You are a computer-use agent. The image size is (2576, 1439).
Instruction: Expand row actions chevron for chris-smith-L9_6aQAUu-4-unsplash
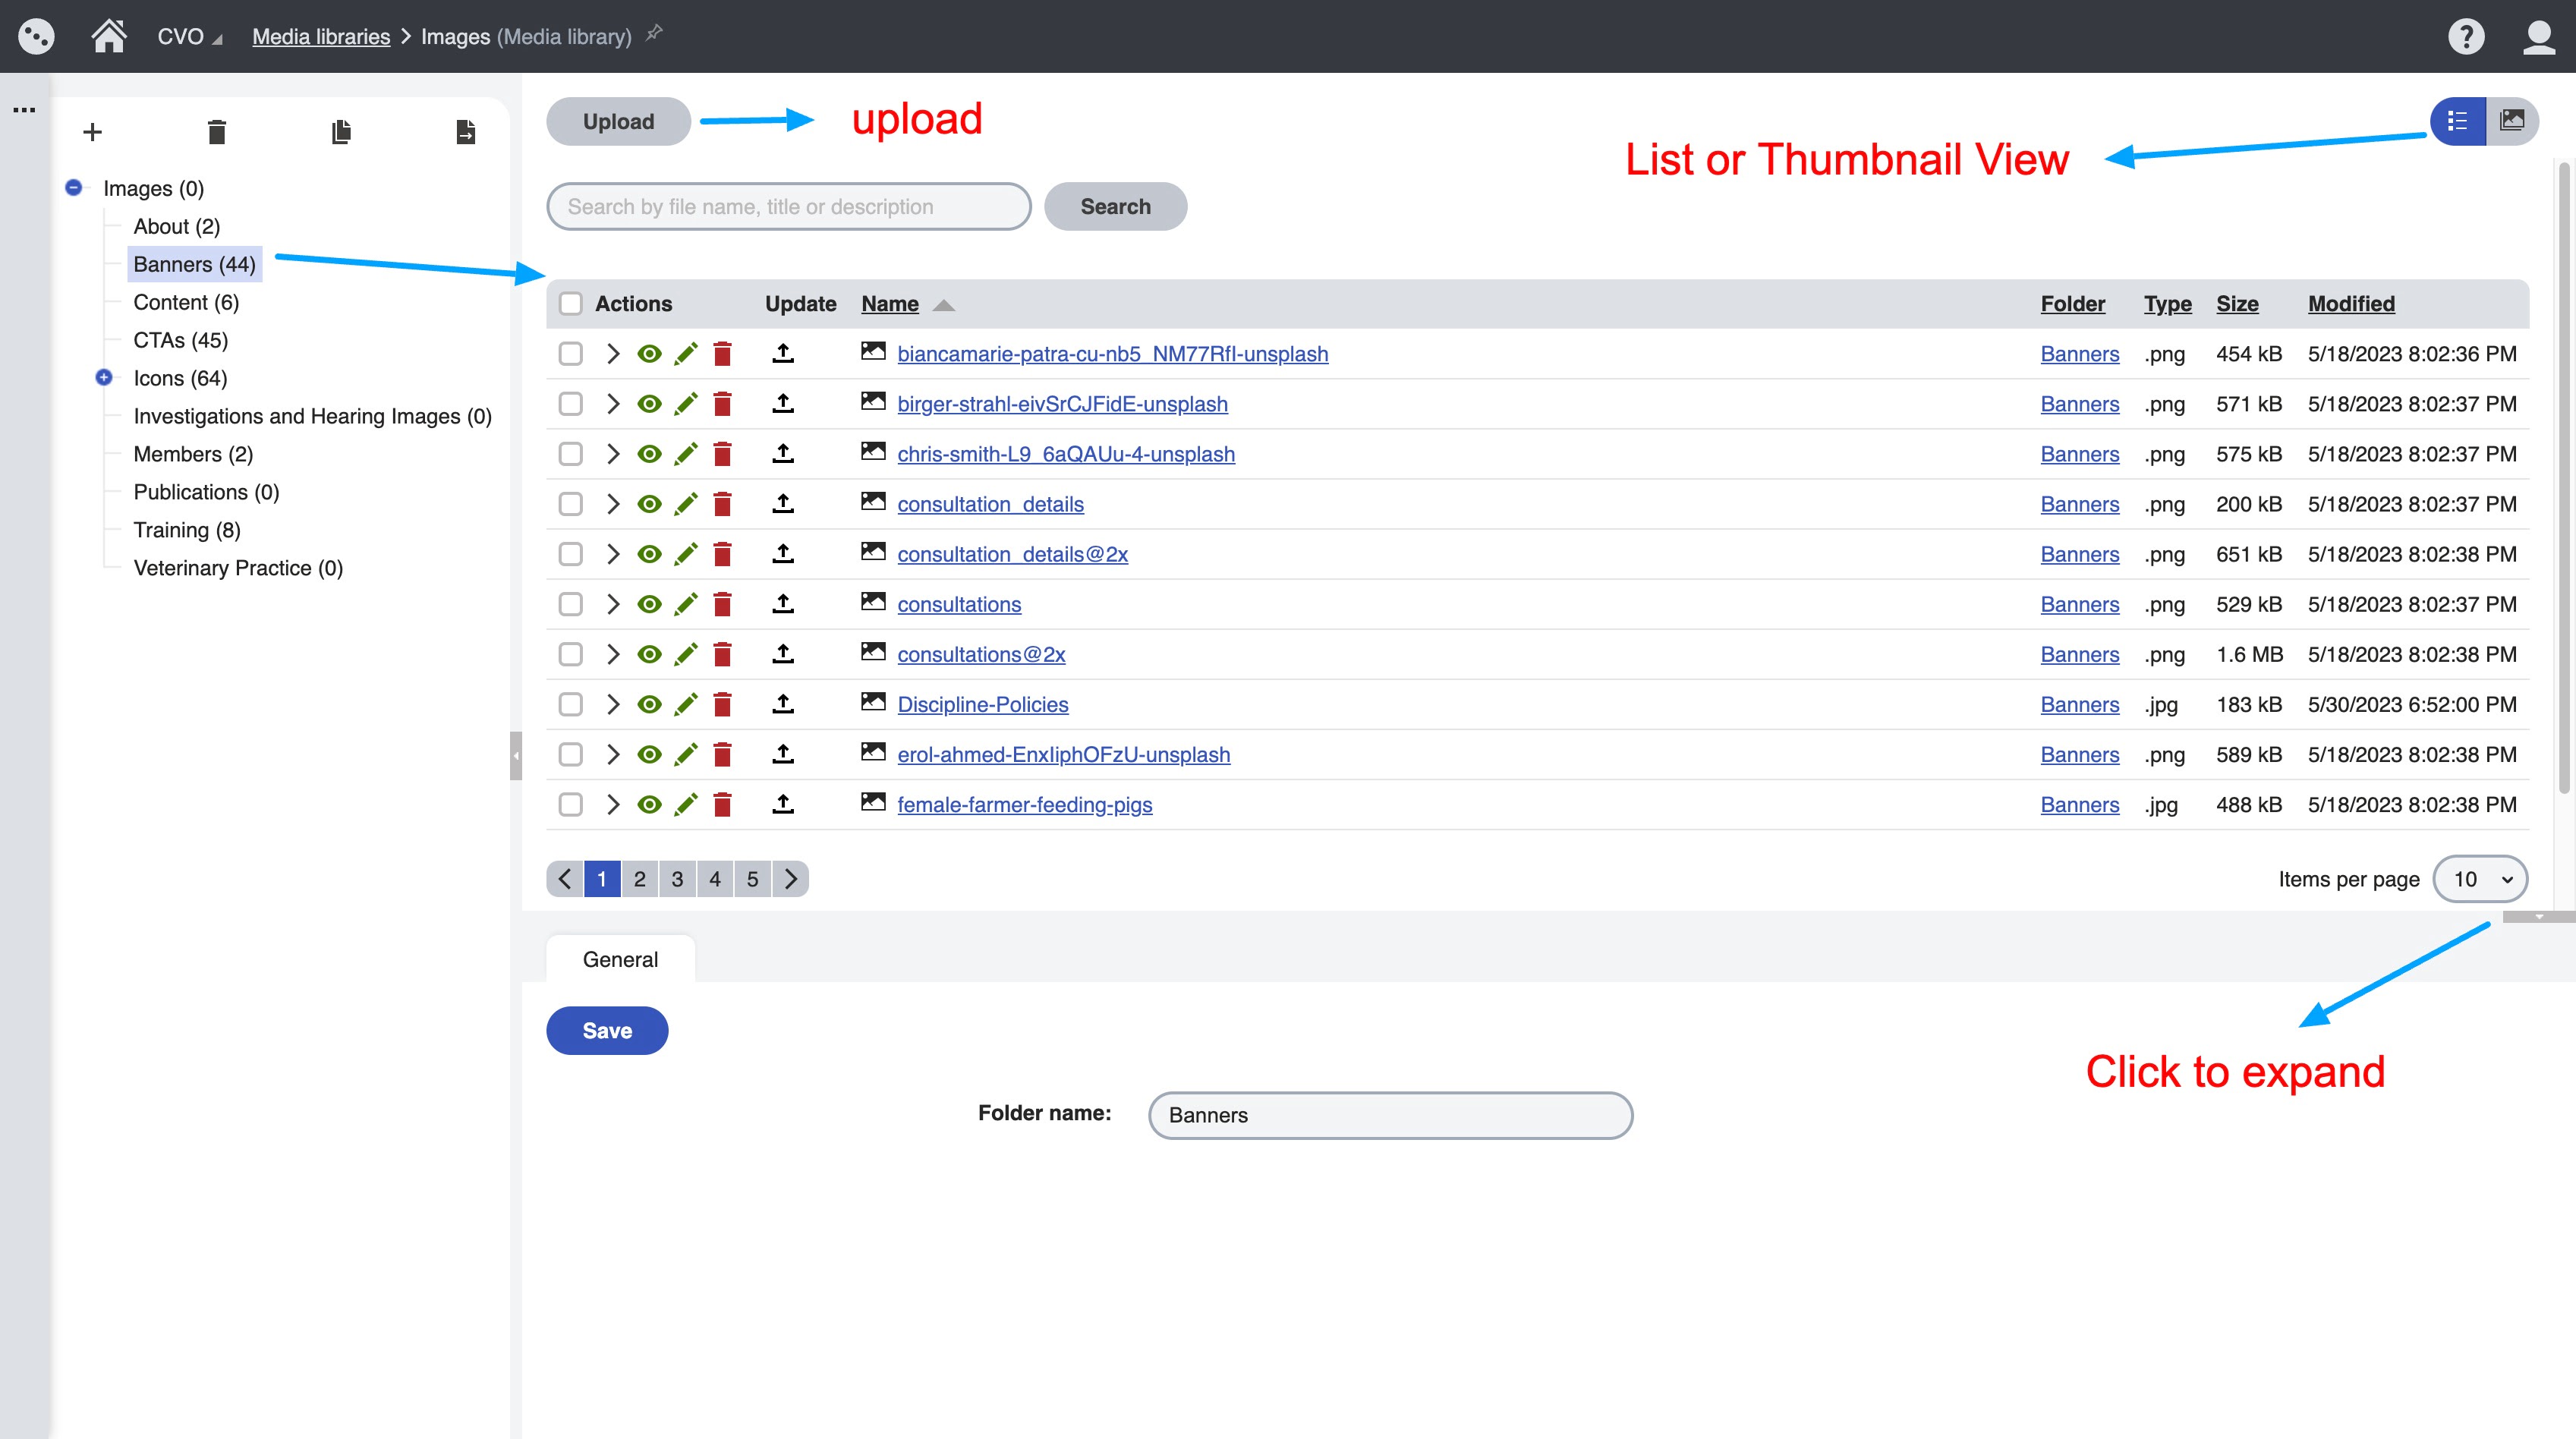(x=613, y=454)
